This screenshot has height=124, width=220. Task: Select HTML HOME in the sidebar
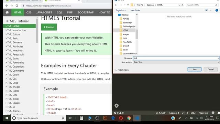19,26
